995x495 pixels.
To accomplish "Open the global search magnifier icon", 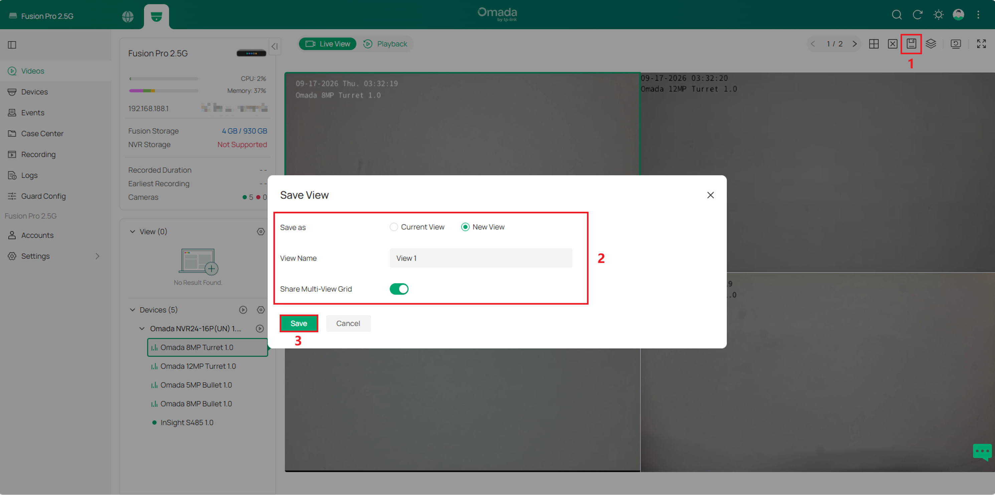I will point(896,15).
